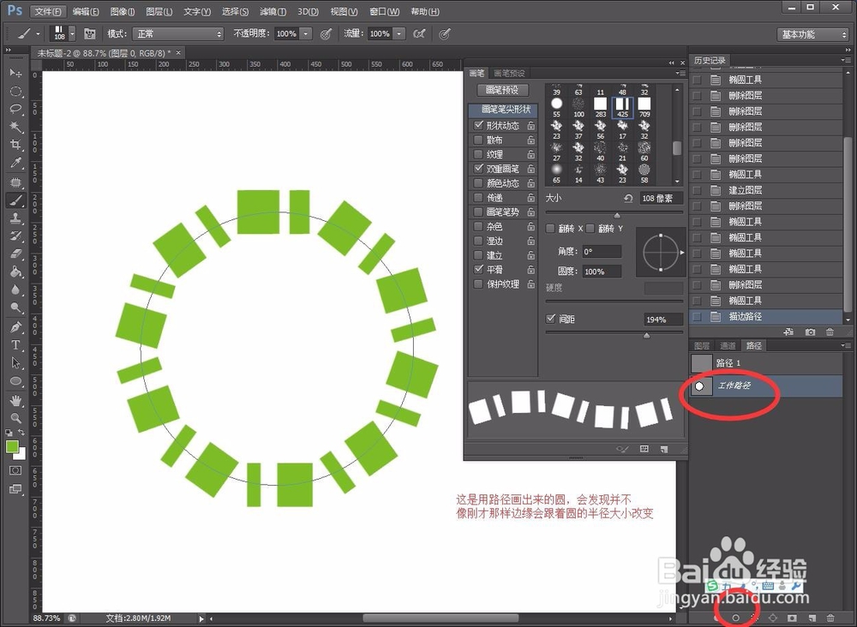Screen dimensions: 857x627
Task: Switch to 画笔预设 tab
Action: pyautogui.click(x=509, y=73)
